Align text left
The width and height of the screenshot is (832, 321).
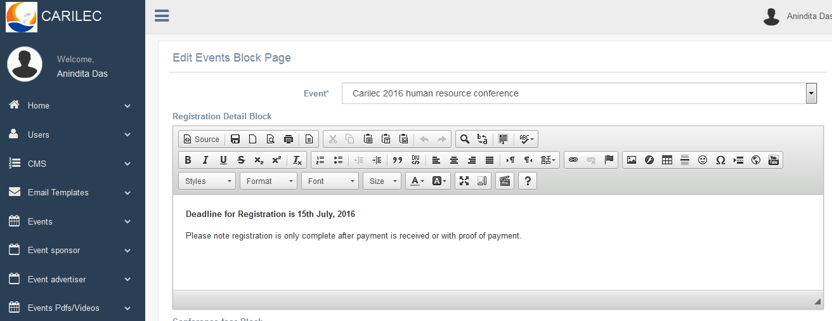click(436, 160)
